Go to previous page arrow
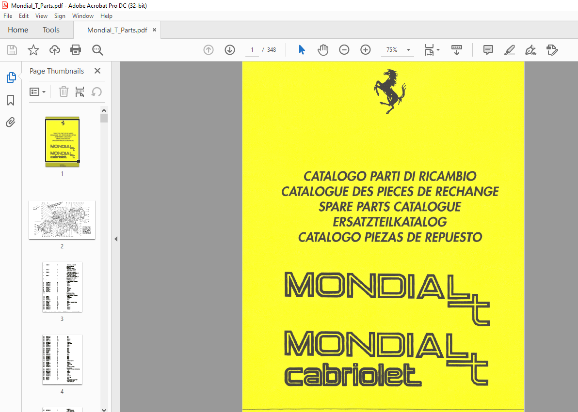 tap(209, 50)
